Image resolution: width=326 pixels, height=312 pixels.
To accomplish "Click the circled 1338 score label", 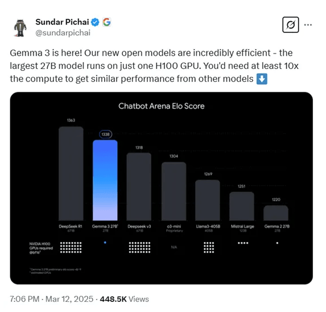I will coord(105,134).
